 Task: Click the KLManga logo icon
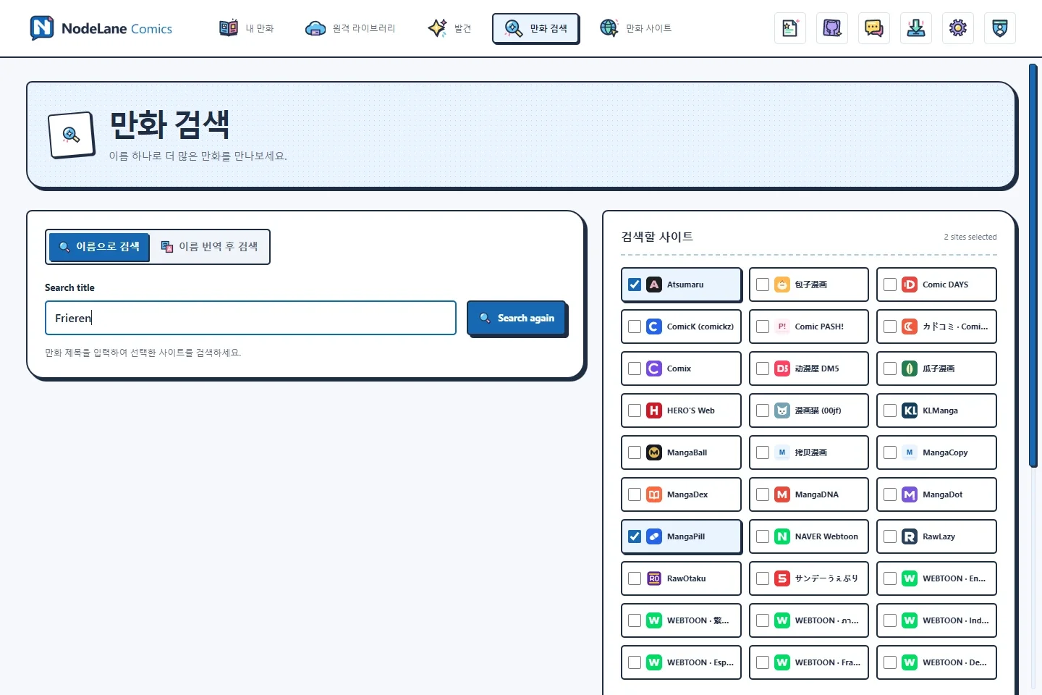[x=910, y=410]
